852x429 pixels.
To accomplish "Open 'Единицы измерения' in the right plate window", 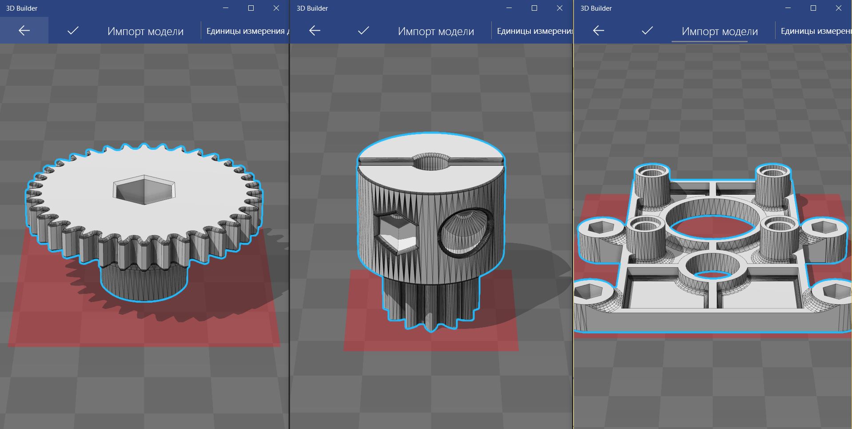I will click(x=816, y=31).
